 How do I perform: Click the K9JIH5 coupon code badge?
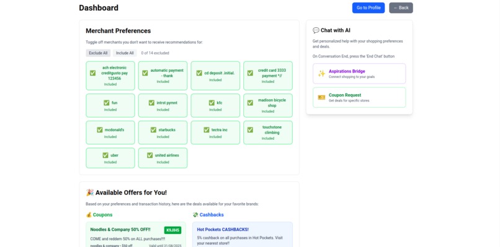[x=172, y=230]
